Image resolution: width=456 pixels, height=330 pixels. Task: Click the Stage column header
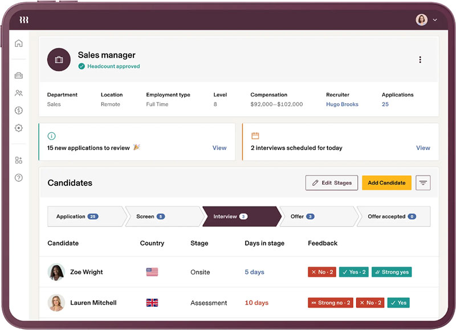[199, 243]
